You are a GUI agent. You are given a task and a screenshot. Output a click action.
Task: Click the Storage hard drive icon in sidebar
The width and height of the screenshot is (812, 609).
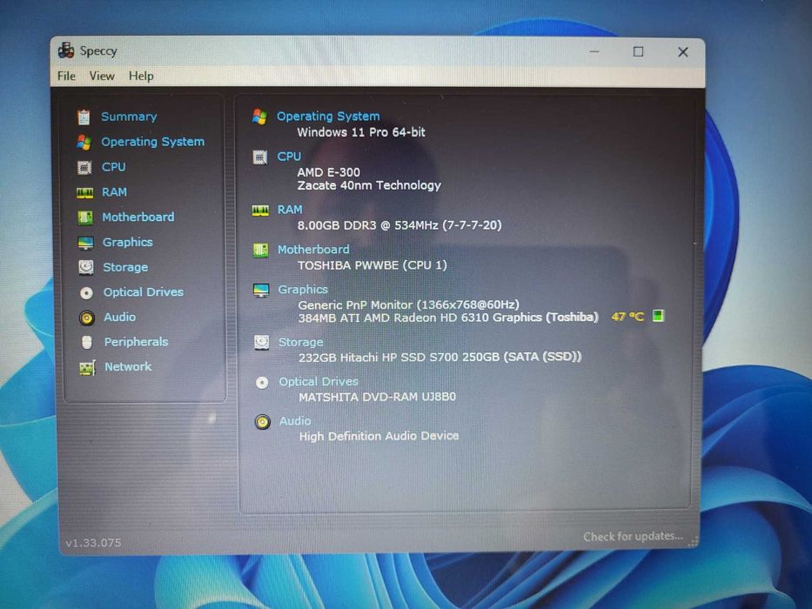(86, 267)
